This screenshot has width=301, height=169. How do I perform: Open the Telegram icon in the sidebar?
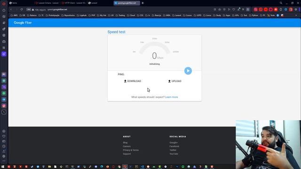(4, 100)
